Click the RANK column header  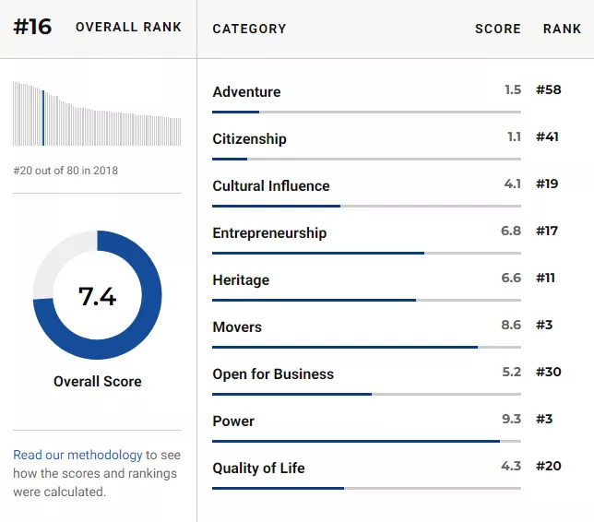pos(562,29)
